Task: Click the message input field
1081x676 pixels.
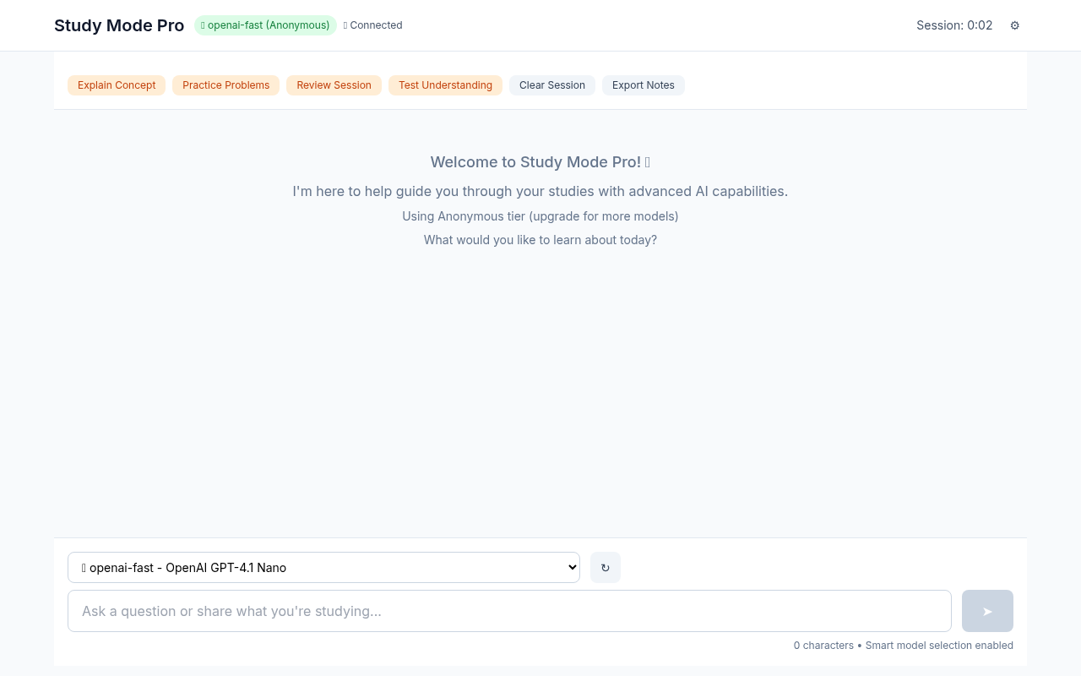Action: [508, 610]
